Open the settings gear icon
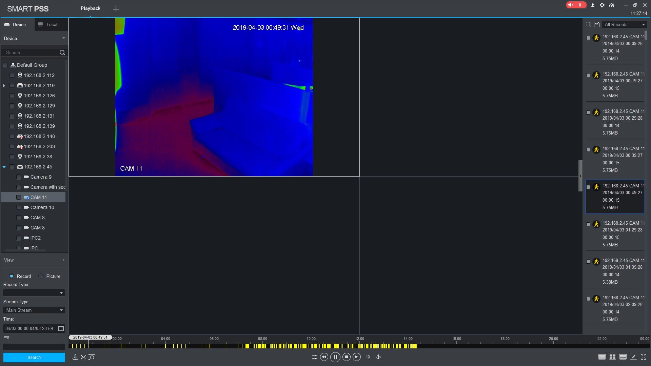This screenshot has width=651, height=366. point(602,5)
